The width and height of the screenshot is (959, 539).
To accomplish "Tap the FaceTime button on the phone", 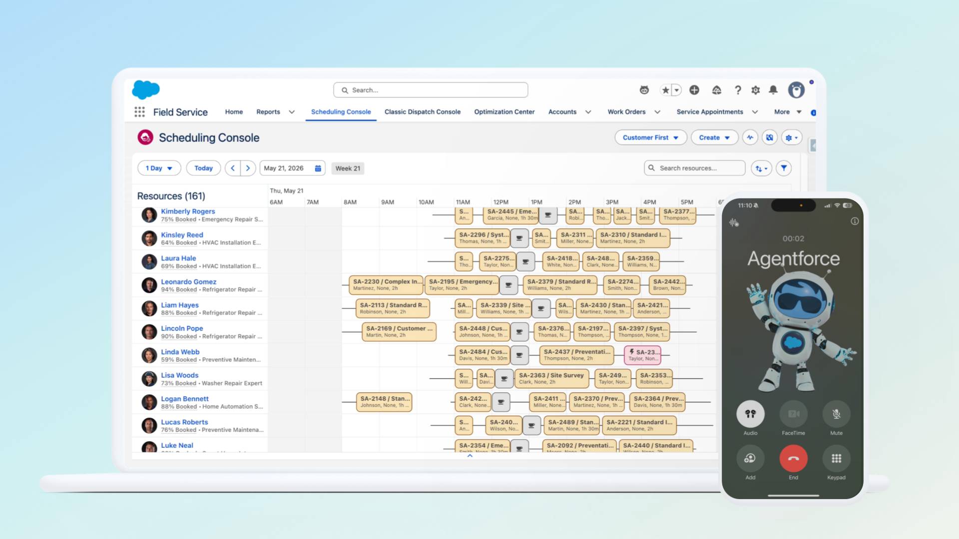I will [x=793, y=414].
